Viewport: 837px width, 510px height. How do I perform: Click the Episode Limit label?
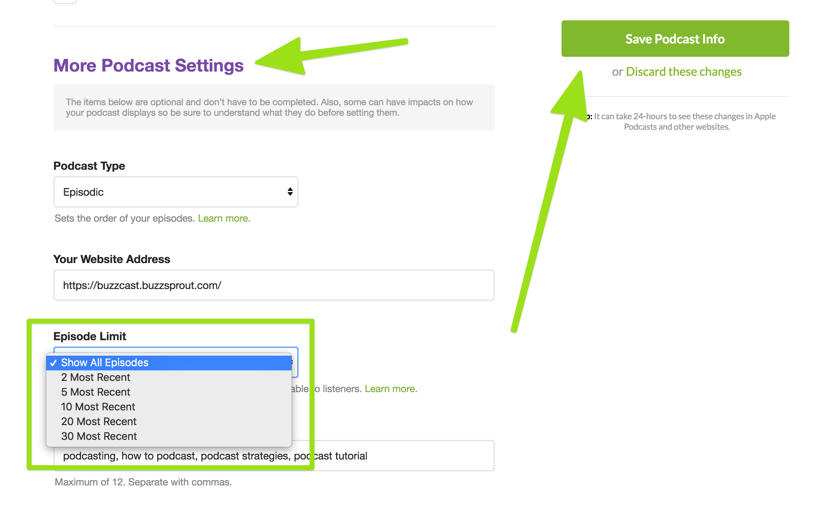click(89, 336)
